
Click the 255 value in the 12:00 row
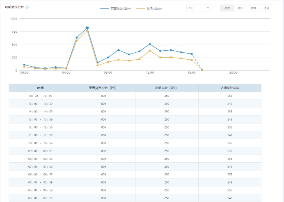230,127
